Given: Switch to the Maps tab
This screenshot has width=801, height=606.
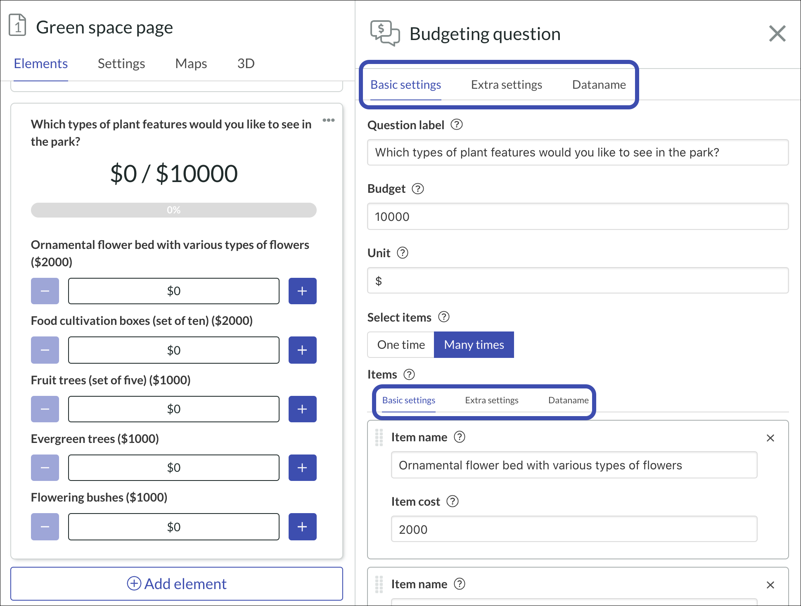Looking at the screenshot, I should 191,64.
